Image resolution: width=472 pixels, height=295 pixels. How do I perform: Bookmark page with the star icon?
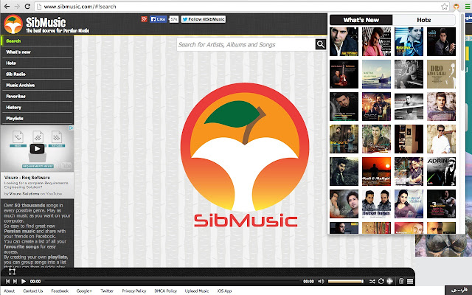(x=445, y=7)
